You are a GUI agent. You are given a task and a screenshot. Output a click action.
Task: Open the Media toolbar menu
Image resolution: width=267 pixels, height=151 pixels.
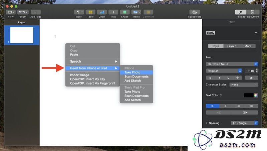click(x=136, y=12)
